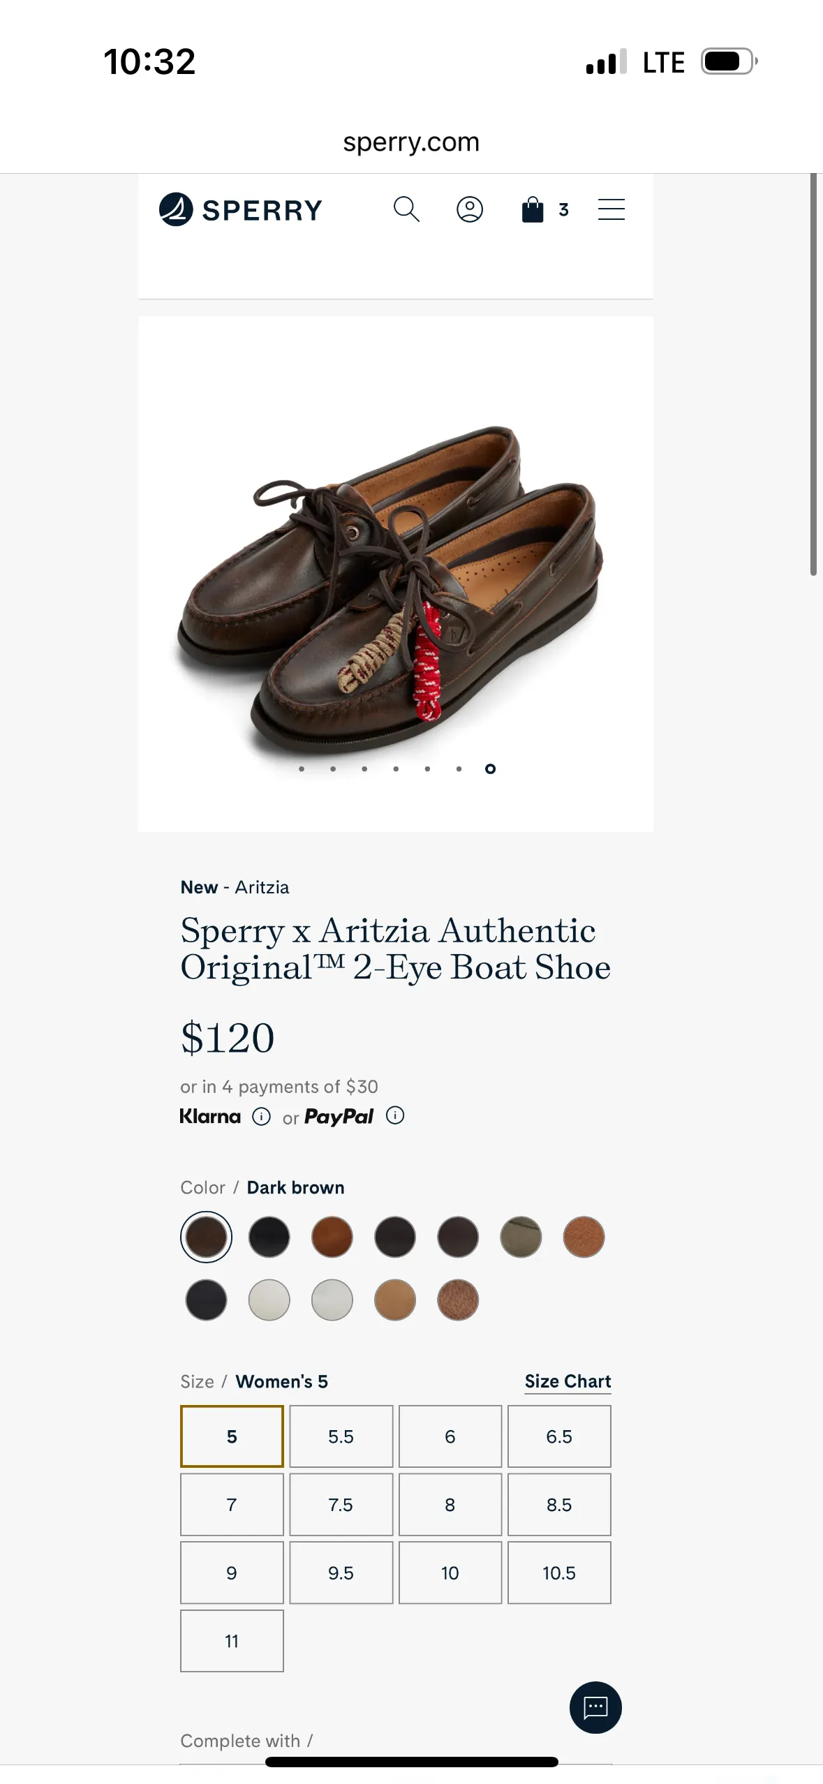Select size 8.5

559,1505
